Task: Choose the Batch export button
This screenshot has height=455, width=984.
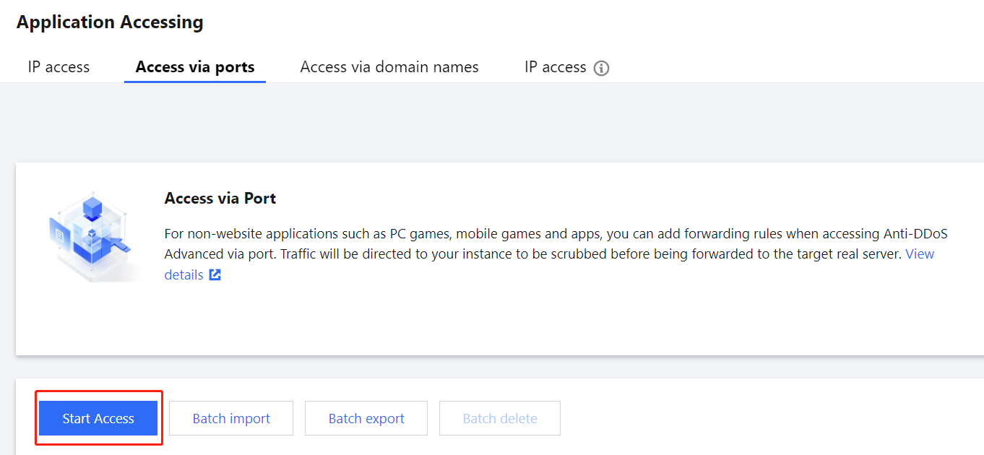Action: [x=366, y=418]
